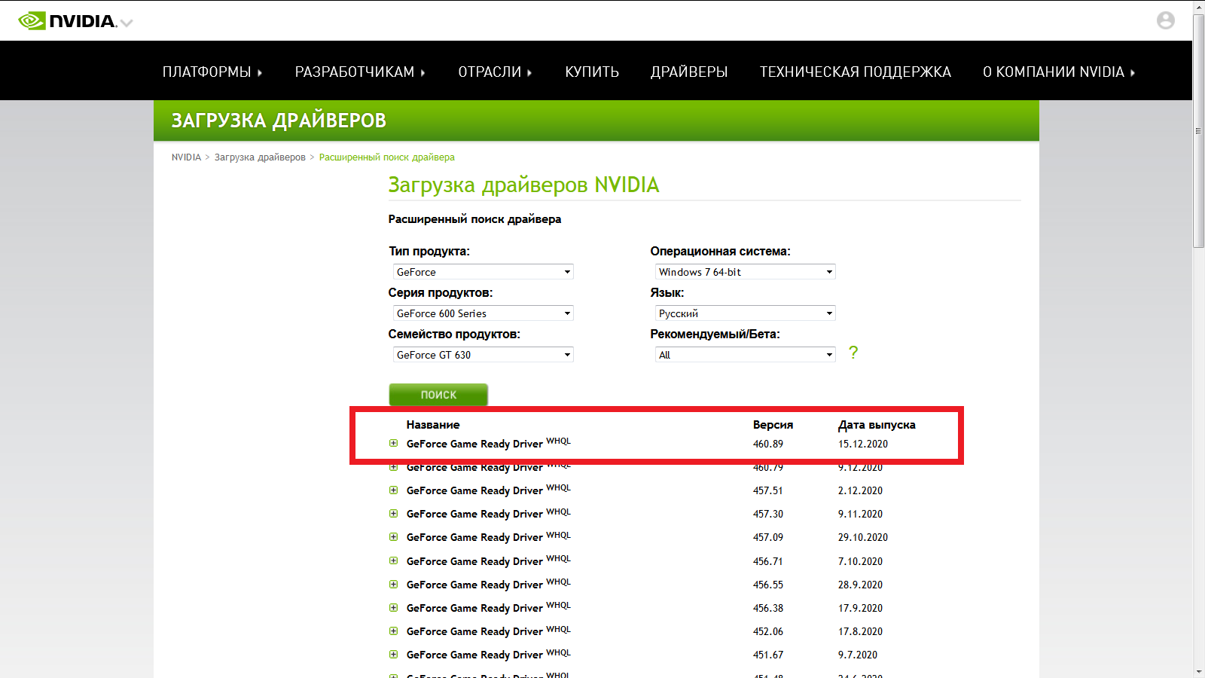Expand the driver 456.38 row plus icon
Viewport: 1205px width, 678px height.
(393, 607)
